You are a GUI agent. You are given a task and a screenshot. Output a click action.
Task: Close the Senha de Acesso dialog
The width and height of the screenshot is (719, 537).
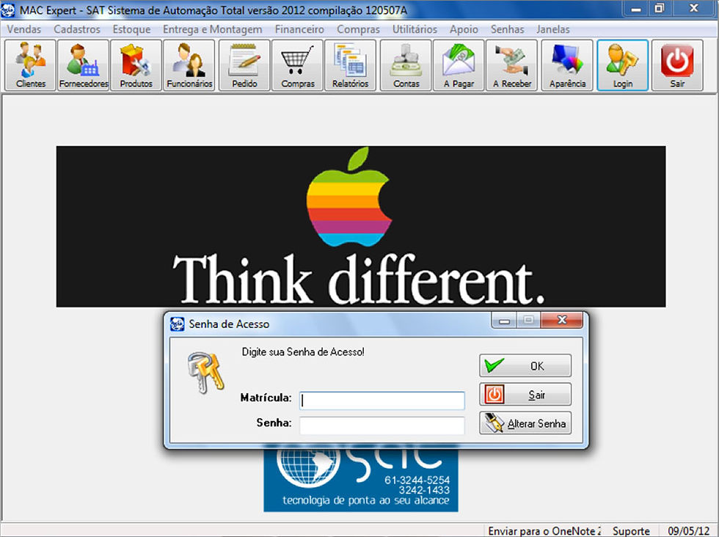[x=562, y=320]
